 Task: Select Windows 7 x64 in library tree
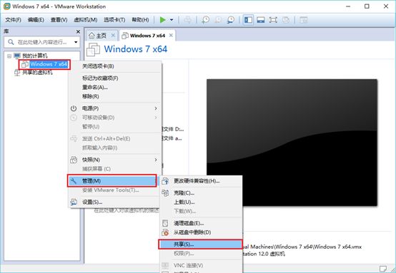click(x=49, y=64)
